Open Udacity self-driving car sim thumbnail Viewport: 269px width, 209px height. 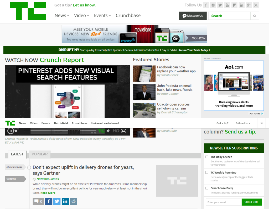click(144, 111)
